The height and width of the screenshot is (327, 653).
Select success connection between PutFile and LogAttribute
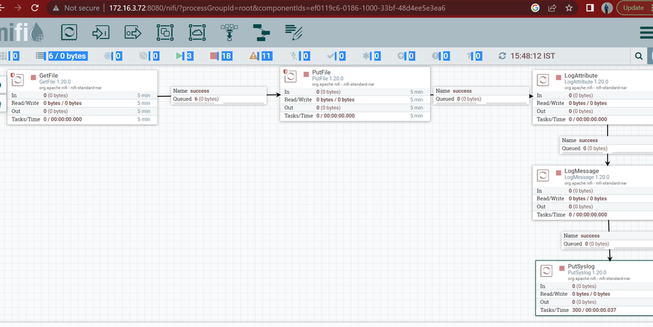point(482,95)
